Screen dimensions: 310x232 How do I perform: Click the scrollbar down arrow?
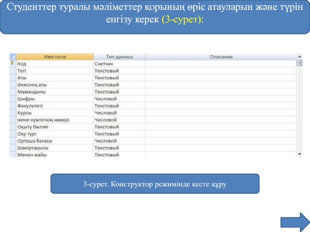(x=299, y=154)
